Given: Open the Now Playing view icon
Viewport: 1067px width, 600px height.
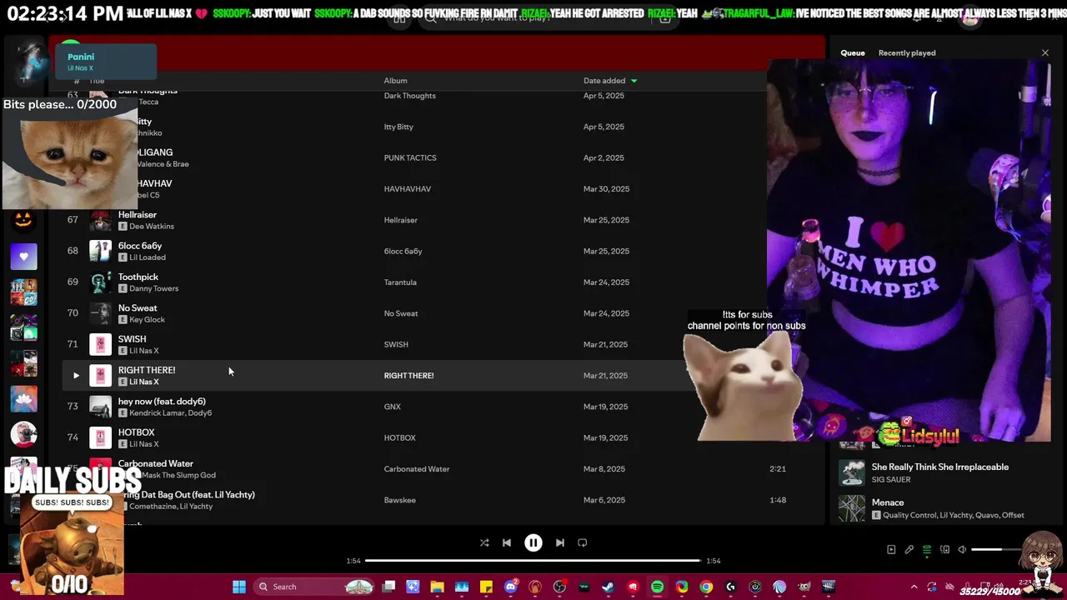Looking at the screenshot, I should pyautogui.click(x=891, y=550).
